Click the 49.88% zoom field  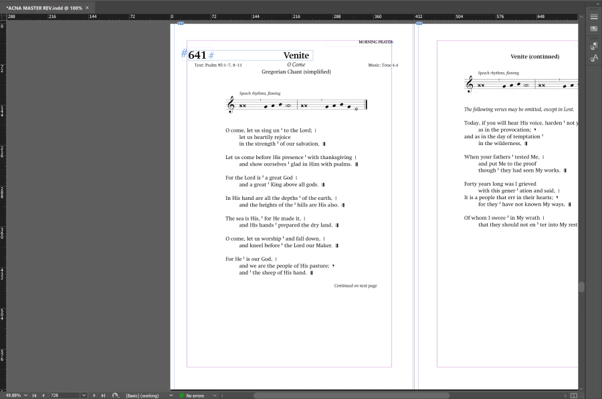coord(13,395)
